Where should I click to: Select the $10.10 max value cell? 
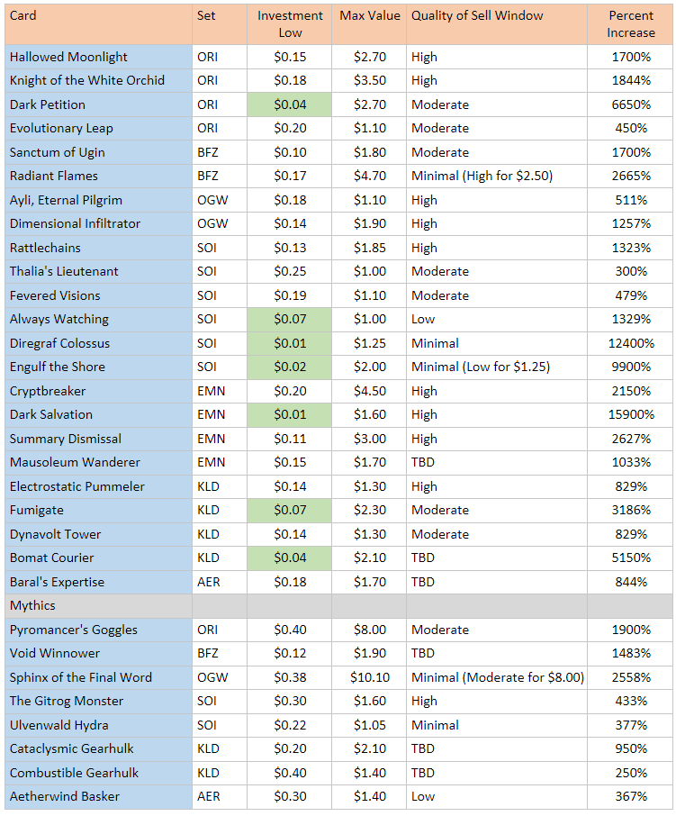(369, 677)
